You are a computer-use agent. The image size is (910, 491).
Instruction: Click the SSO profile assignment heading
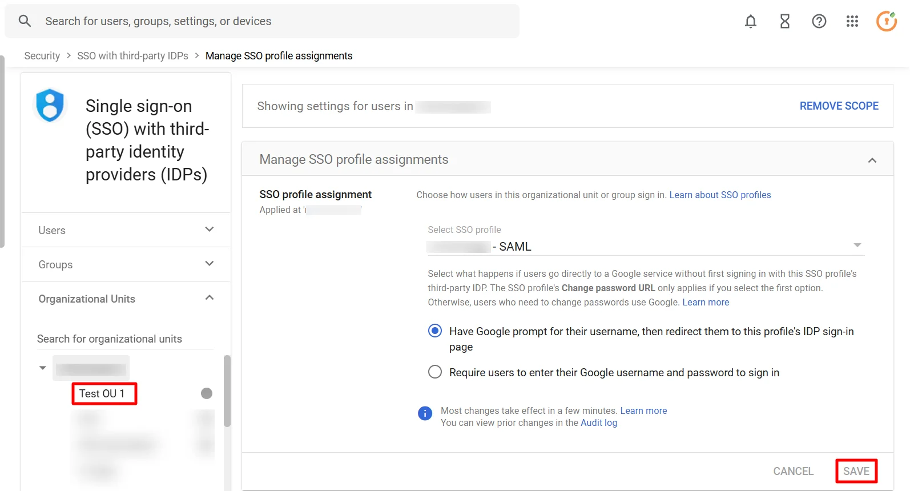click(315, 195)
